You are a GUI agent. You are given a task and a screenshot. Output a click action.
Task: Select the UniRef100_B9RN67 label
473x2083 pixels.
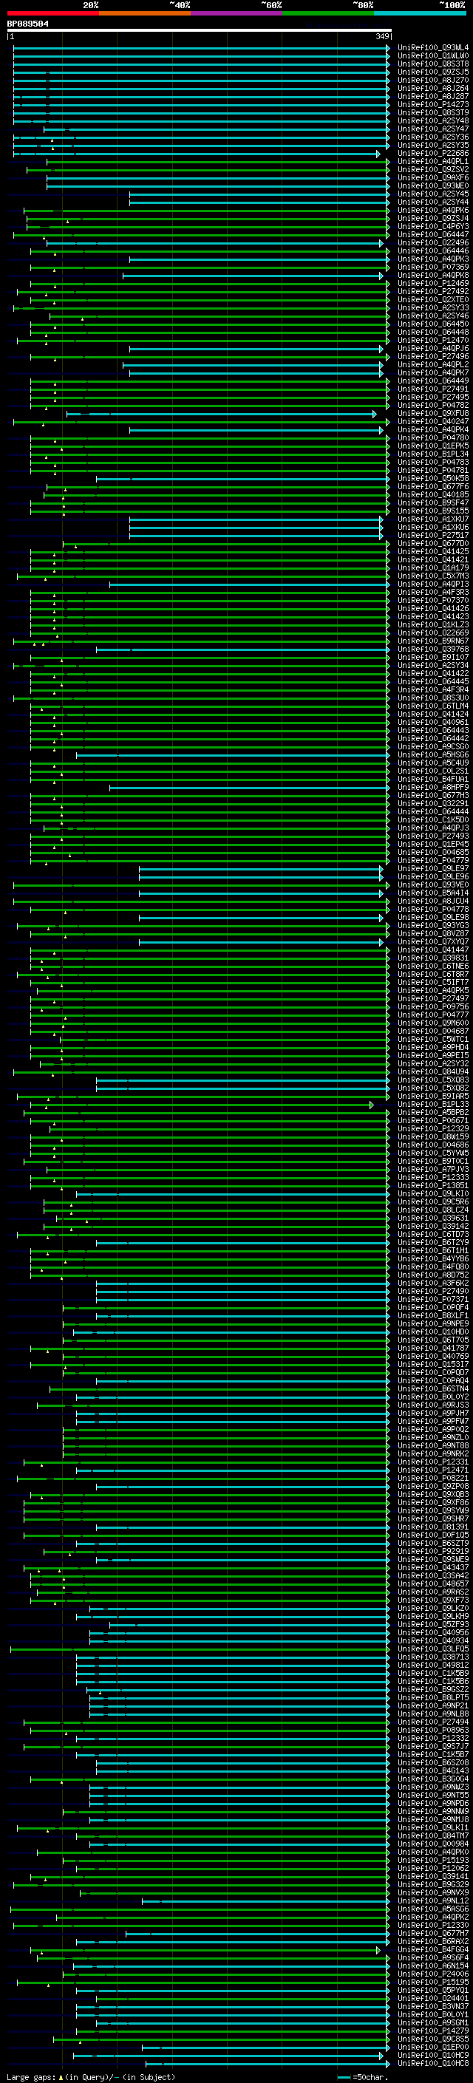[x=432, y=641]
